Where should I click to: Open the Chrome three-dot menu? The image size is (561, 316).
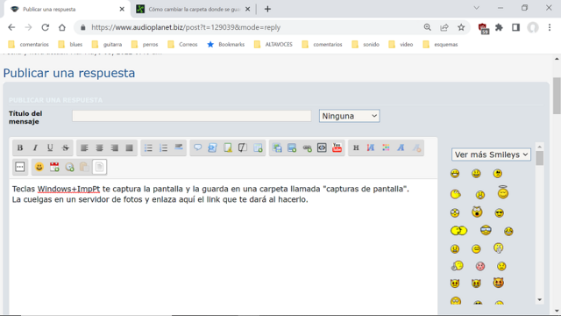point(550,27)
